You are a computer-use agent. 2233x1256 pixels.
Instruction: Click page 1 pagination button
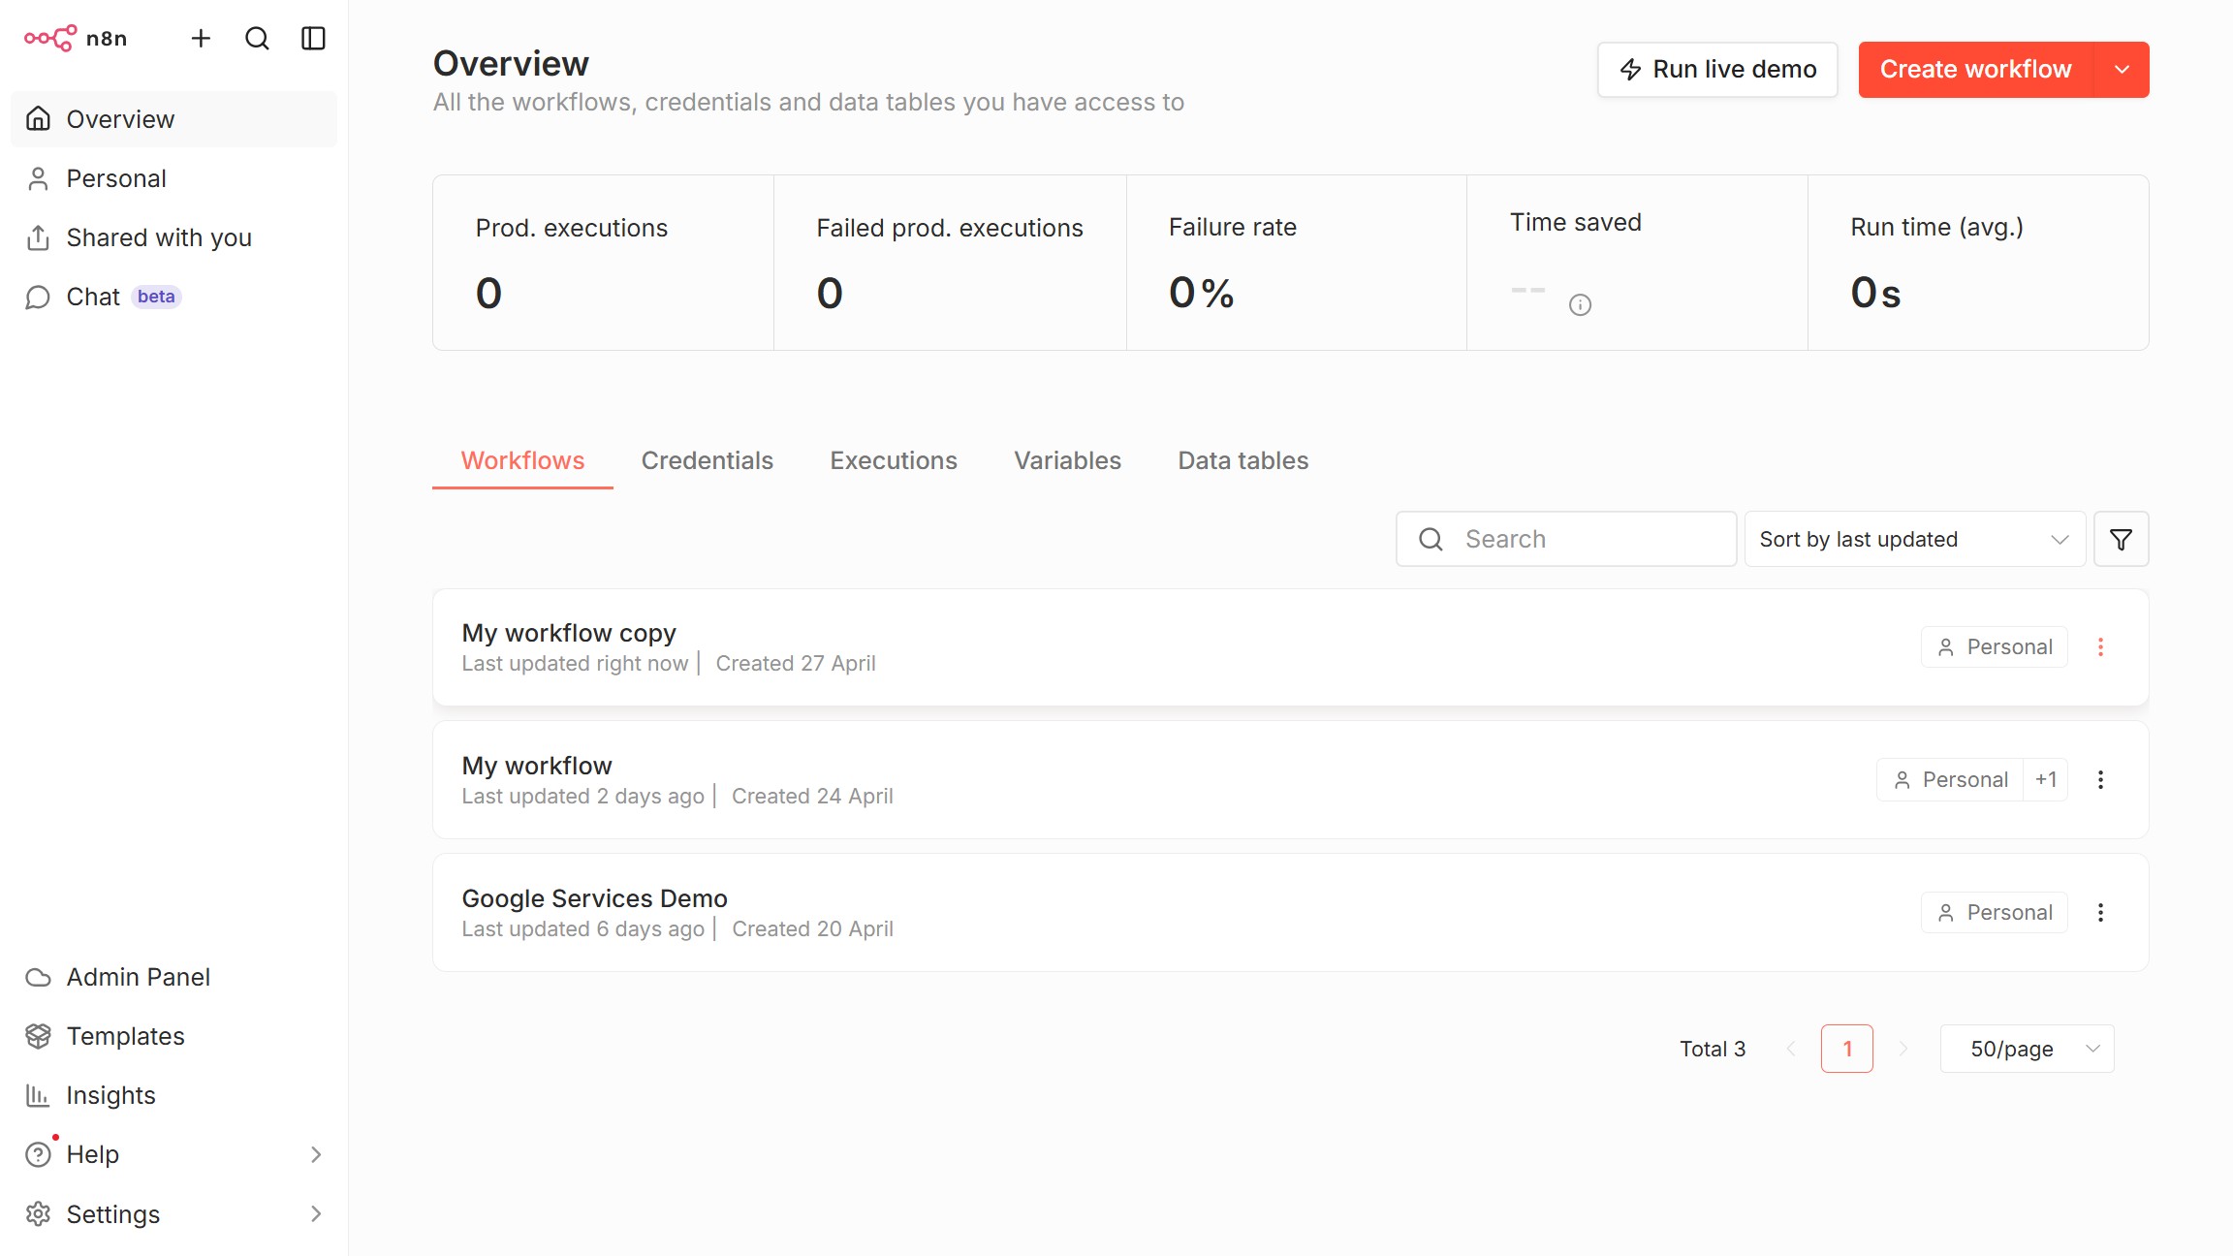coord(1846,1049)
